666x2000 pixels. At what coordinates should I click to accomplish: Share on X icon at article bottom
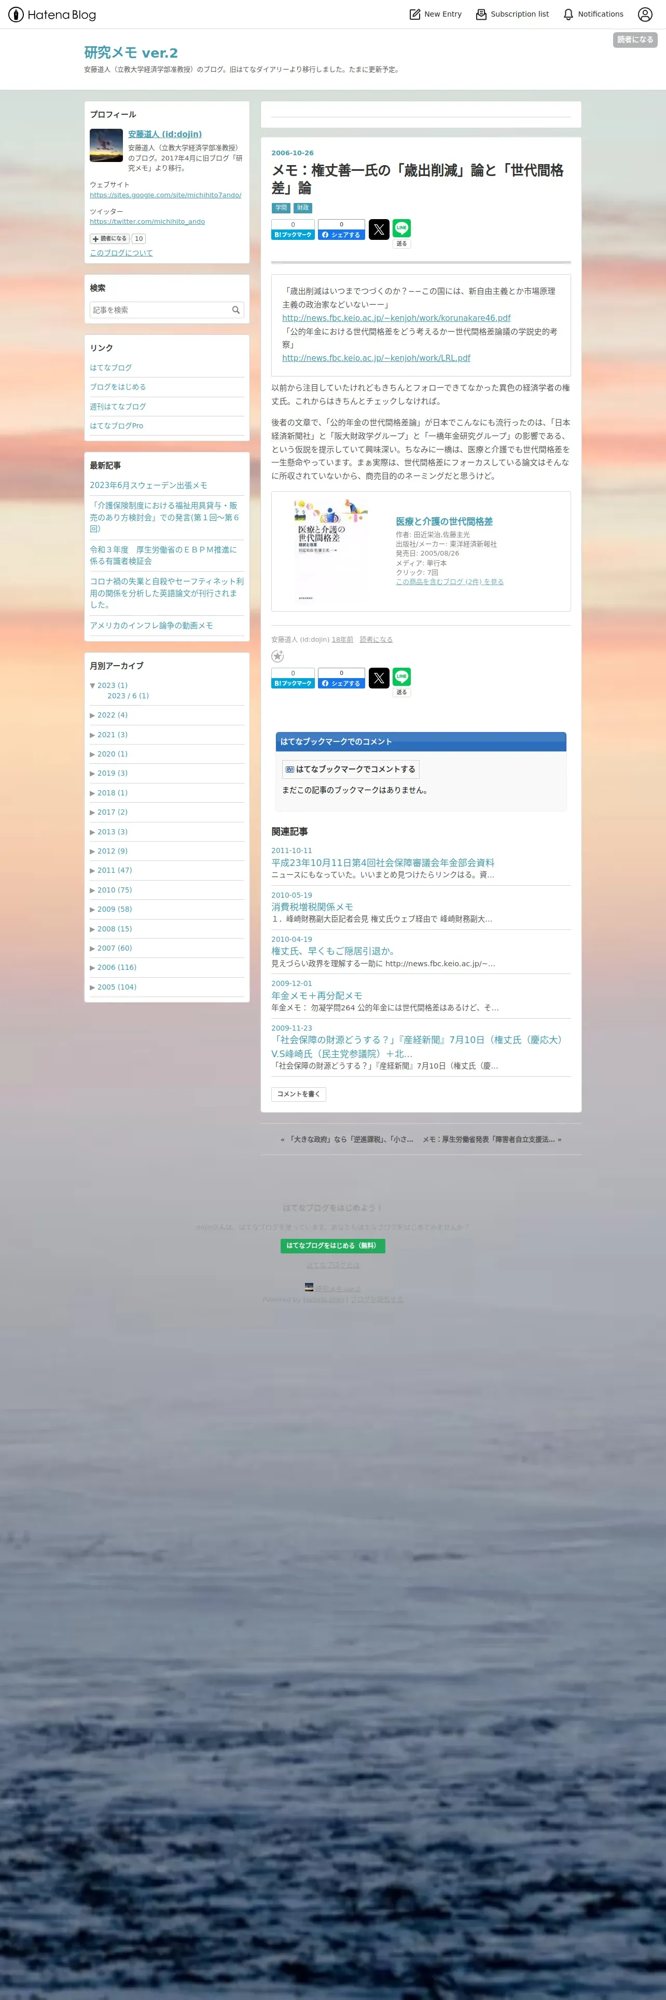379,678
